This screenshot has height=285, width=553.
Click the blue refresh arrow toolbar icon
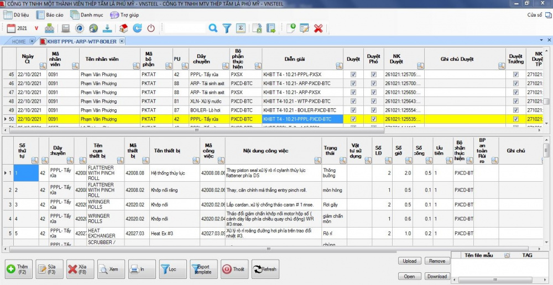click(137, 28)
